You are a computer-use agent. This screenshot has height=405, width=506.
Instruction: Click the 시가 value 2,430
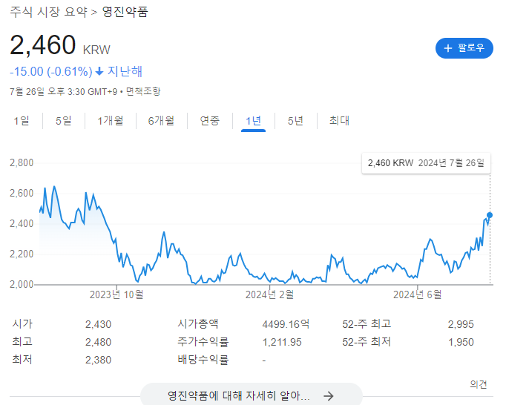click(x=98, y=324)
